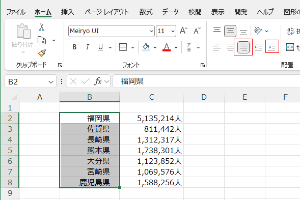Expand the Paste options arrow
300x200 pixels.
23,52
